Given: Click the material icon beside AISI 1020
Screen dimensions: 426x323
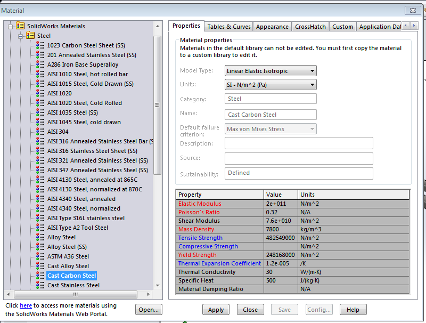Looking at the screenshot, I should 40,93.
